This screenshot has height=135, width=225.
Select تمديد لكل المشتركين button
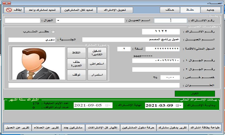(x=78, y=10)
